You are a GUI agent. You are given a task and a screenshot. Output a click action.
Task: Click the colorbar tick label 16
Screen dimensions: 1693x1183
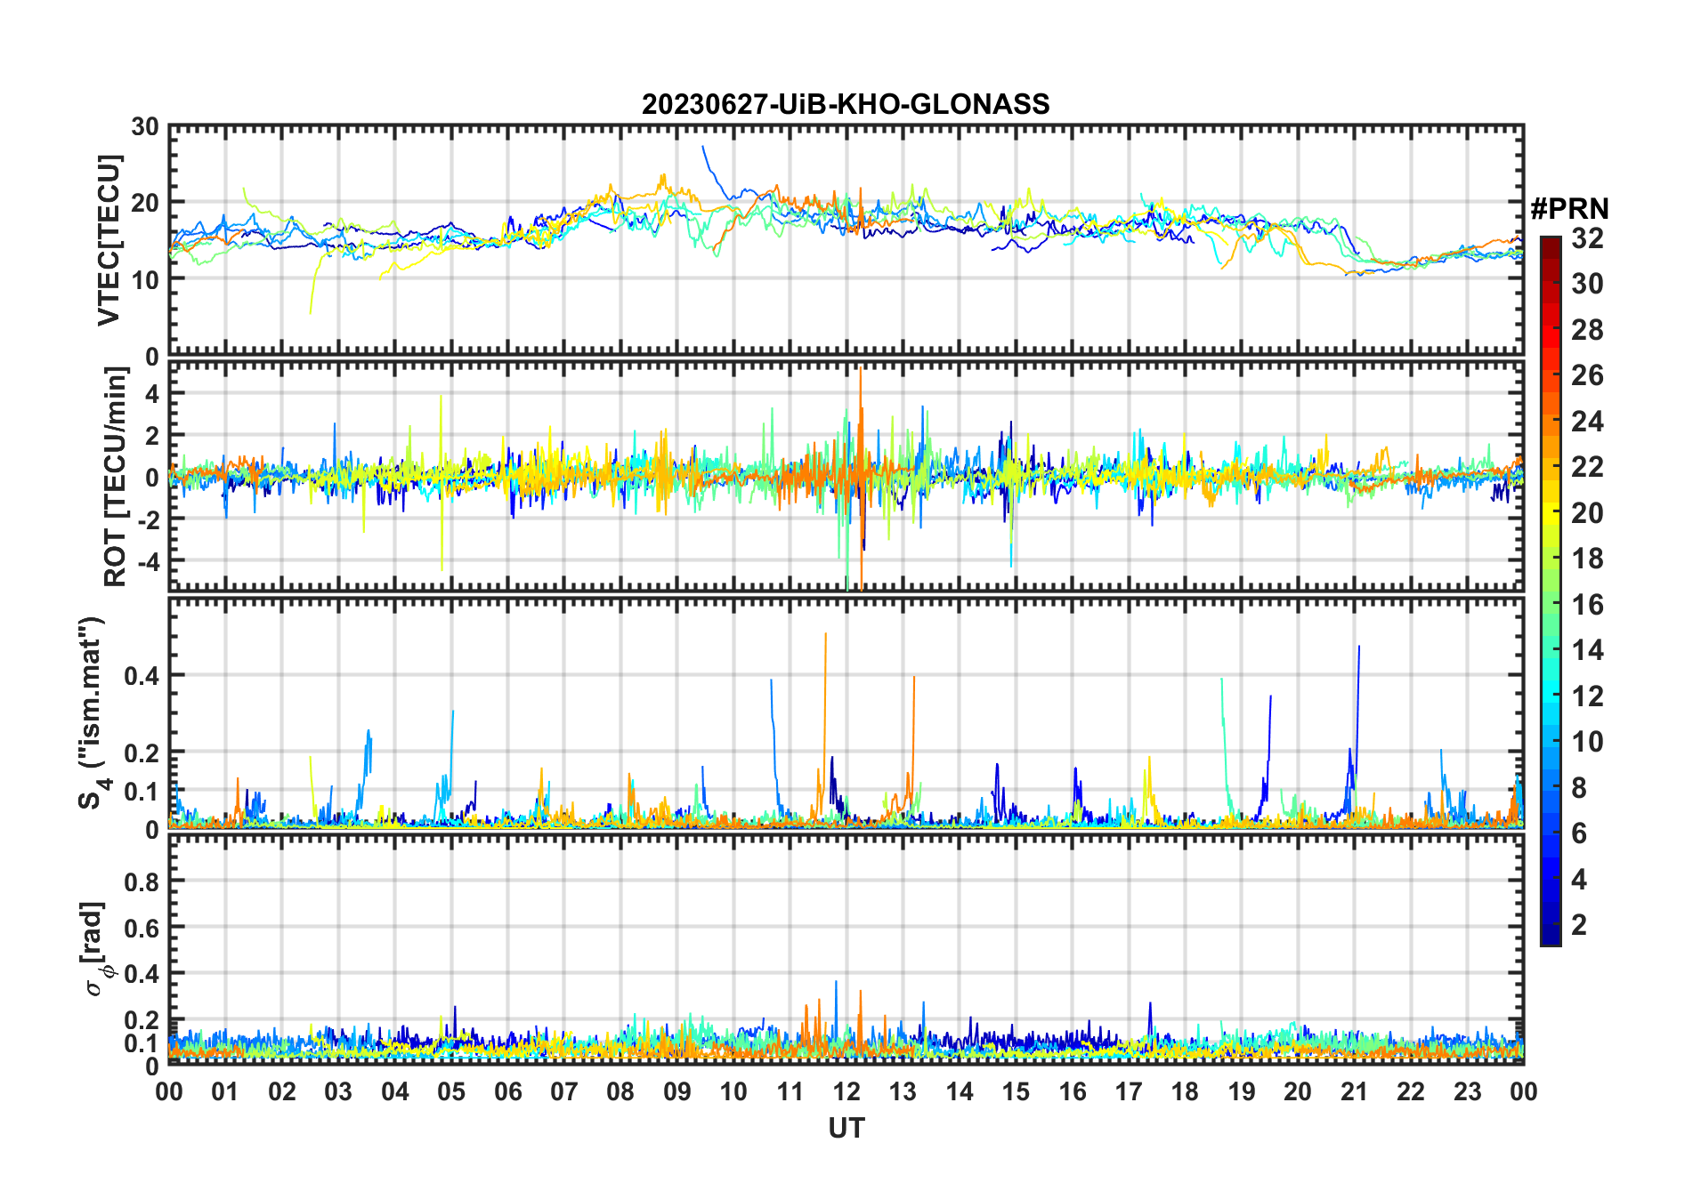point(1587,605)
